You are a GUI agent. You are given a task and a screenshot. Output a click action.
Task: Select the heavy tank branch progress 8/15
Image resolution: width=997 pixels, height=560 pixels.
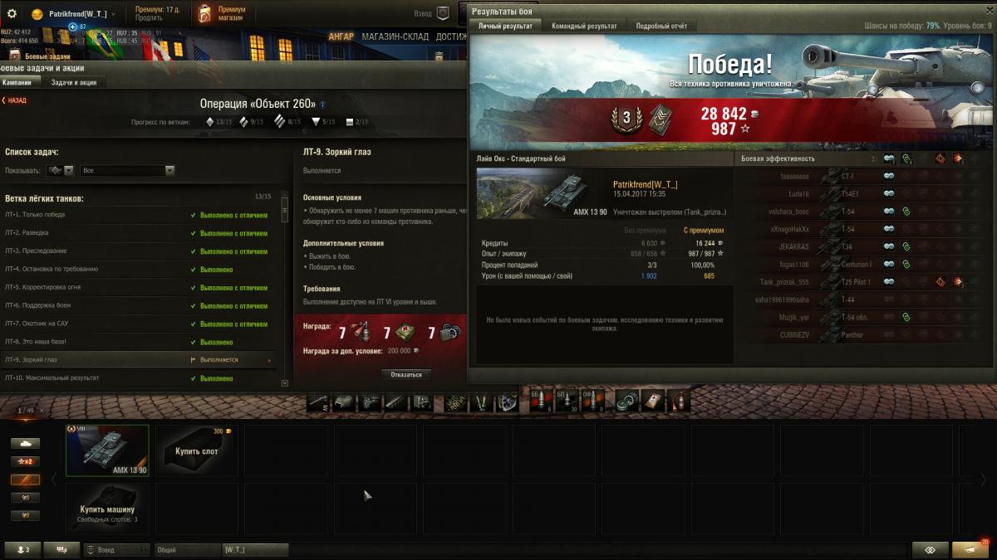coord(288,122)
